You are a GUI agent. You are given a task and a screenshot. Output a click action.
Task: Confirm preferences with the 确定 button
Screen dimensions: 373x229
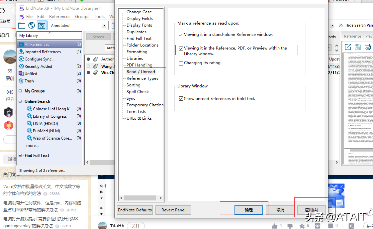pos(248,210)
